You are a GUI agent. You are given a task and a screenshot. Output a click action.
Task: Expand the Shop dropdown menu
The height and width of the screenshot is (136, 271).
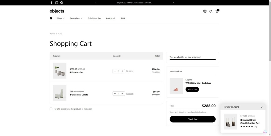(61, 18)
